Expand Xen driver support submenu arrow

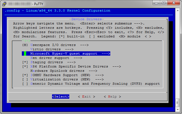(78, 58)
